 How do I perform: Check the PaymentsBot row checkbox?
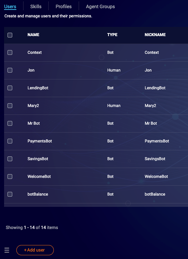10,141
